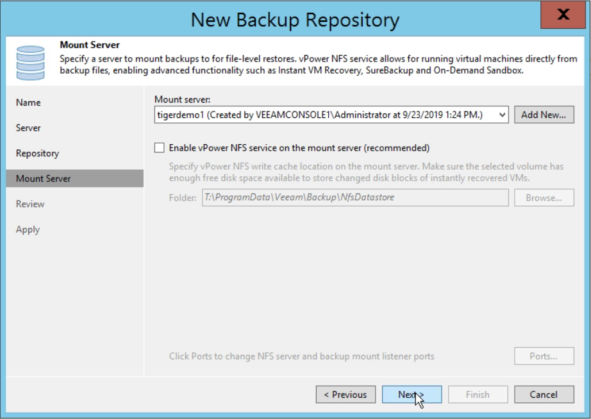
Task: Cancel the repository wizard
Action: pyautogui.click(x=544, y=395)
